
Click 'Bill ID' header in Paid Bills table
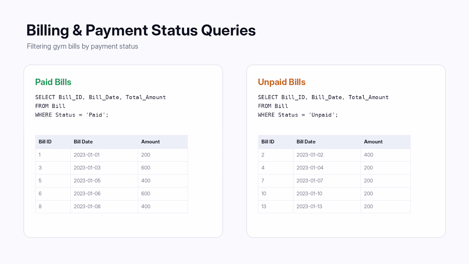(45, 142)
